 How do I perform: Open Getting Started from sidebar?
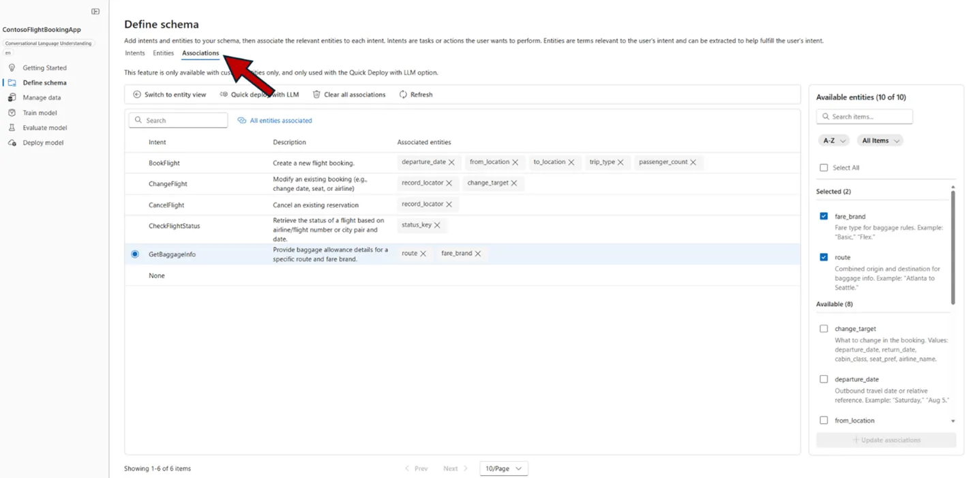[x=44, y=68]
